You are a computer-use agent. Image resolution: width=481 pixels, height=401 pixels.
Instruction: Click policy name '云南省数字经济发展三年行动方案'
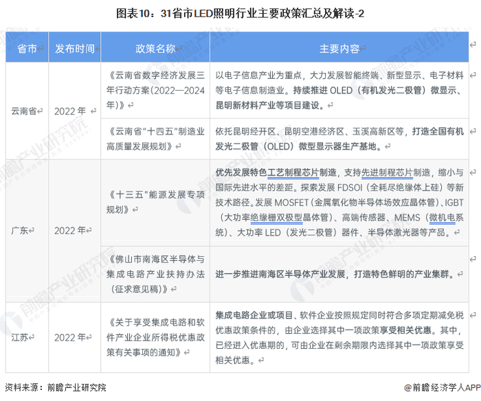(x=155, y=91)
